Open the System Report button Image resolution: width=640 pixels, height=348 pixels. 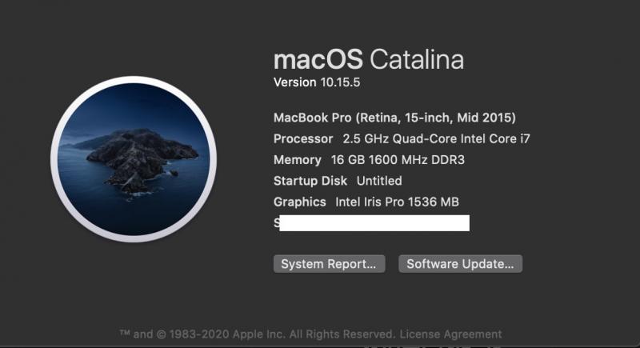(329, 264)
